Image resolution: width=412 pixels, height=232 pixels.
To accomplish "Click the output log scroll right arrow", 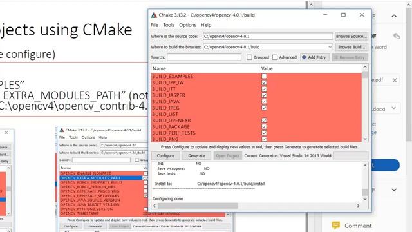I will click(x=359, y=206).
